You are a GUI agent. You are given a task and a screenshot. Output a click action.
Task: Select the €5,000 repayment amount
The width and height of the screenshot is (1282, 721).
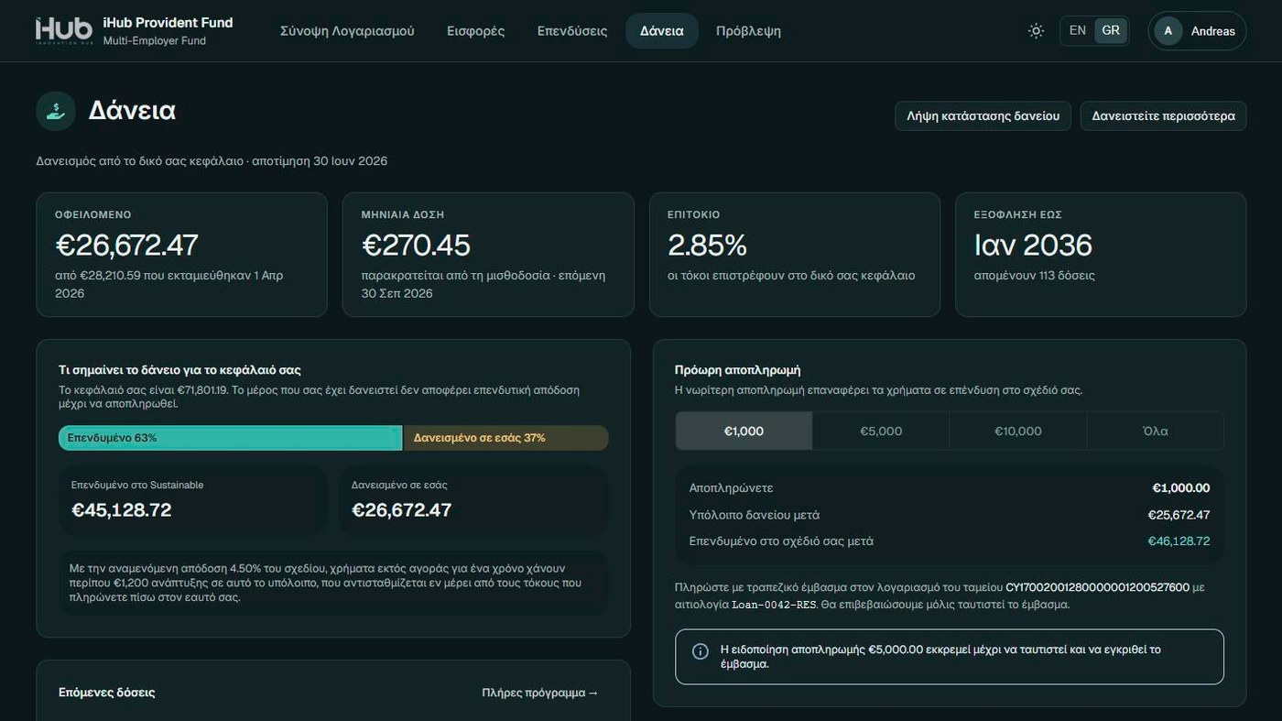click(881, 431)
